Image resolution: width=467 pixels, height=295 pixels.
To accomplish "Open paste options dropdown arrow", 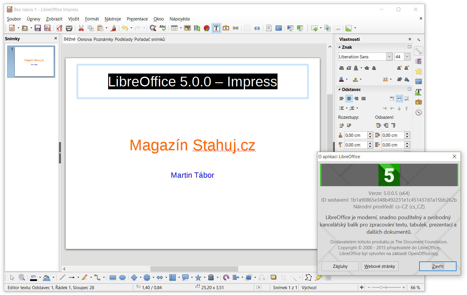I will [x=106, y=28].
